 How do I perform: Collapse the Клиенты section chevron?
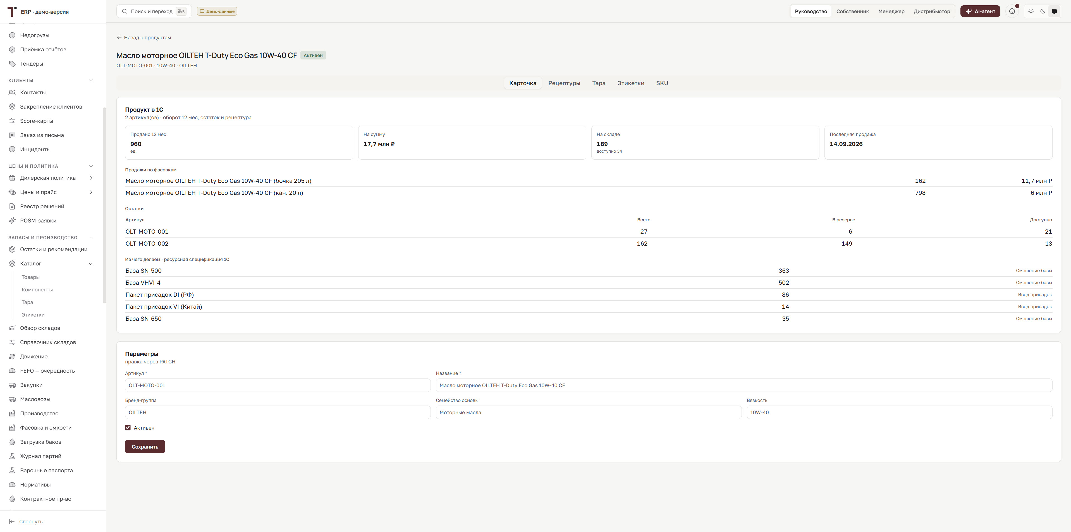pyautogui.click(x=91, y=81)
